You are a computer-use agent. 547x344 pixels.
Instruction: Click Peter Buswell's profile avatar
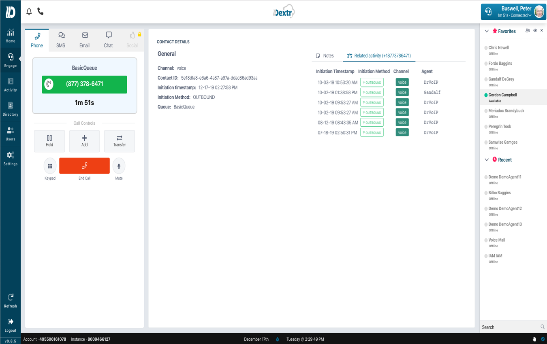point(539,12)
